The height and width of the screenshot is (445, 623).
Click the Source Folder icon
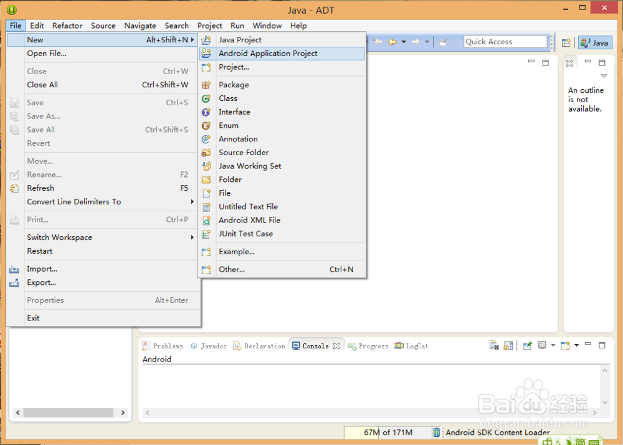click(206, 153)
